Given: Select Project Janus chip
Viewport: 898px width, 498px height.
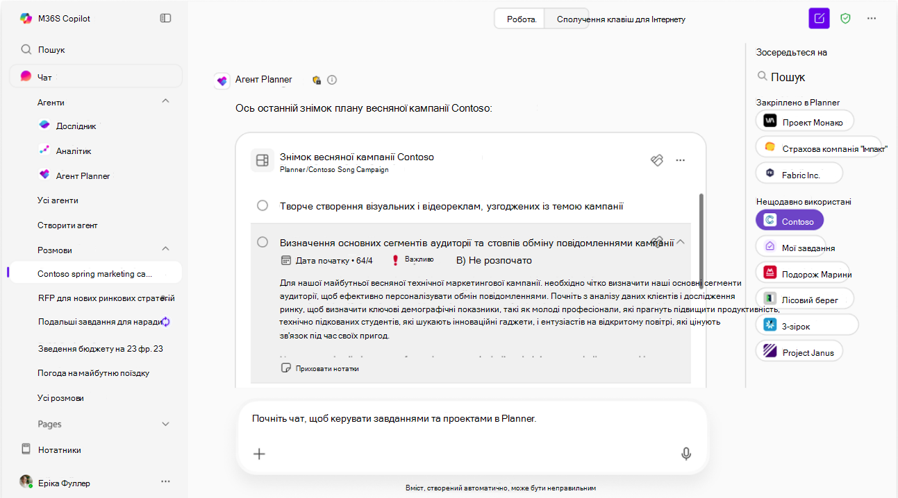Looking at the screenshot, I should click(x=799, y=351).
